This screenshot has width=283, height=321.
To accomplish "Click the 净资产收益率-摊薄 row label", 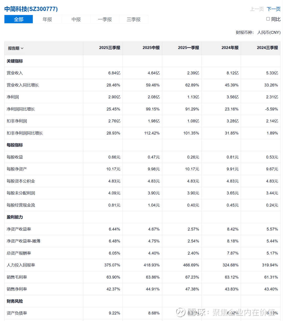I will (24, 241).
